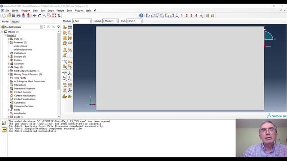Open the Part Manager tool
Image resolution: width=287 pixels, height=161 pixels.
(70, 27)
